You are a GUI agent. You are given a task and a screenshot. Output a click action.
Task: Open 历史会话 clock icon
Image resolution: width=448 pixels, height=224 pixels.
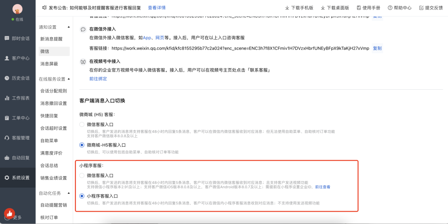click(7, 78)
